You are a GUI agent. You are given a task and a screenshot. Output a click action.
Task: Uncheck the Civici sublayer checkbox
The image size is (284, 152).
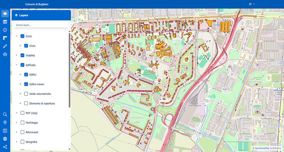pyautogui.click(x=26, y=46)
